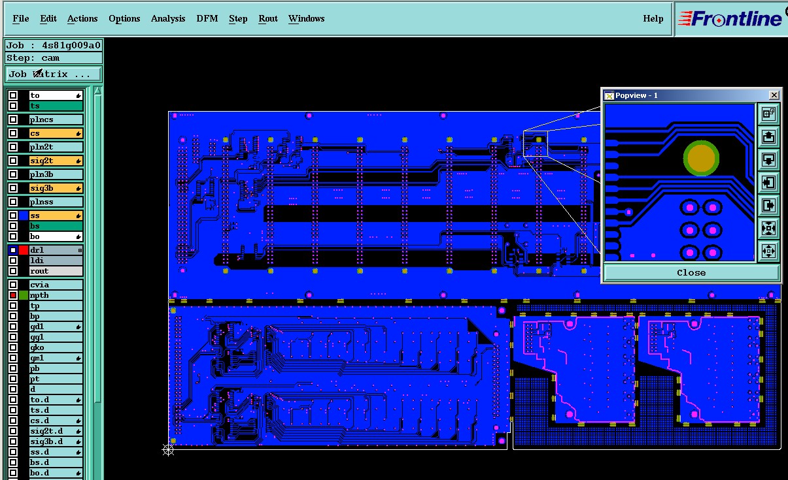The height and width of the screenshot is (480, 788).
Task: Toggle the checkbox for layer ts
Action: (x=13, y=106)
